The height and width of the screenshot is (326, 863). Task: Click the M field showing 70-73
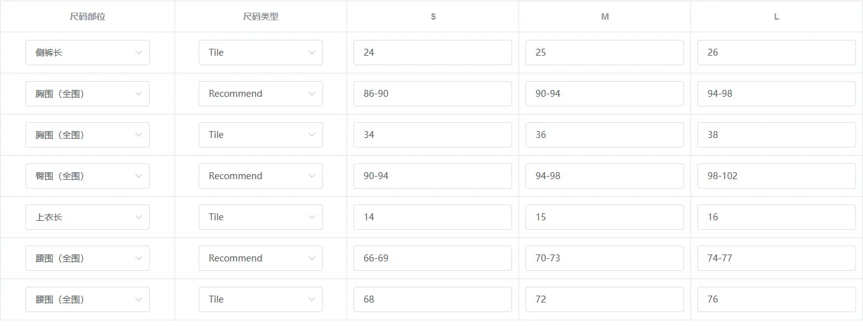tap(605, 258)
